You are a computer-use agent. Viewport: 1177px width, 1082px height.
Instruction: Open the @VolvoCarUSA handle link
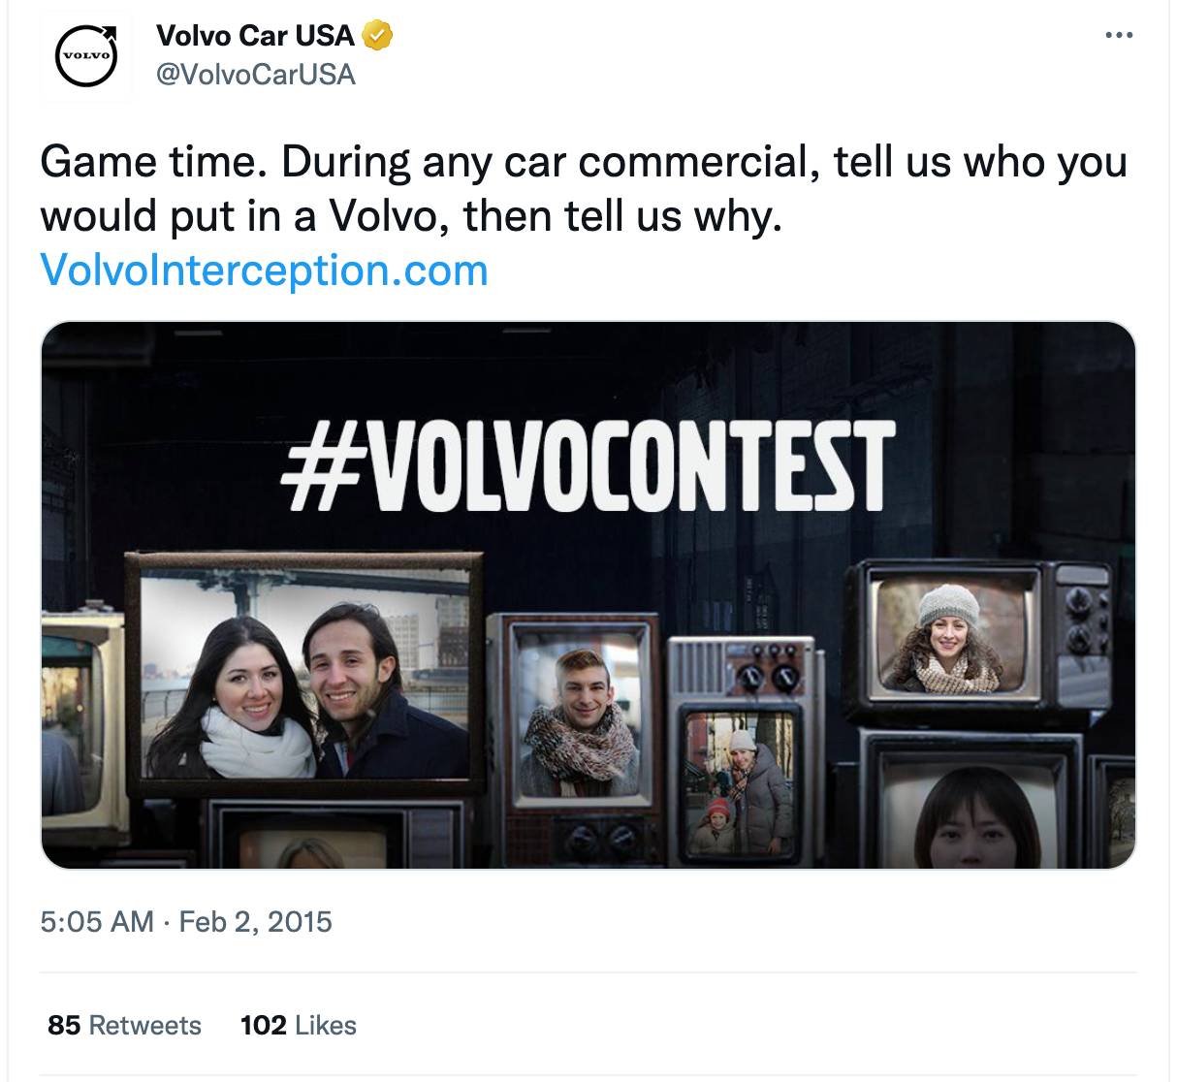256,75
